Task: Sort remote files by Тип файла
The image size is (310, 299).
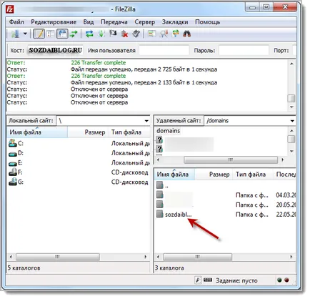Action: [x=253, y=175]
